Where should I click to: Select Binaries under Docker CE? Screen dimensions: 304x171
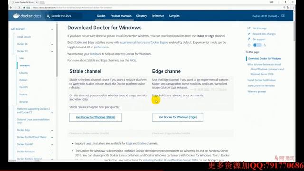click(24, 102)
